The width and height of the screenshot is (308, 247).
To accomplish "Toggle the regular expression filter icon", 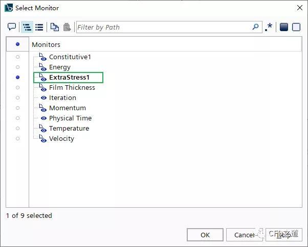I will [x=269, y=27].
